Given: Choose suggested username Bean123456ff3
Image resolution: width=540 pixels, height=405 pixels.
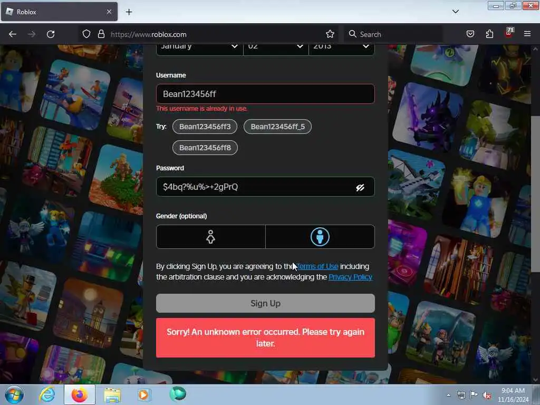Looking at the screenshot, I should tap(205, 127).
